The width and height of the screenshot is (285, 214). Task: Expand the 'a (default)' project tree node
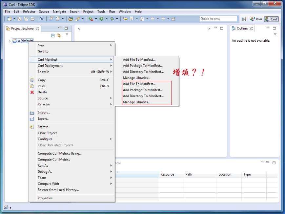10,41
